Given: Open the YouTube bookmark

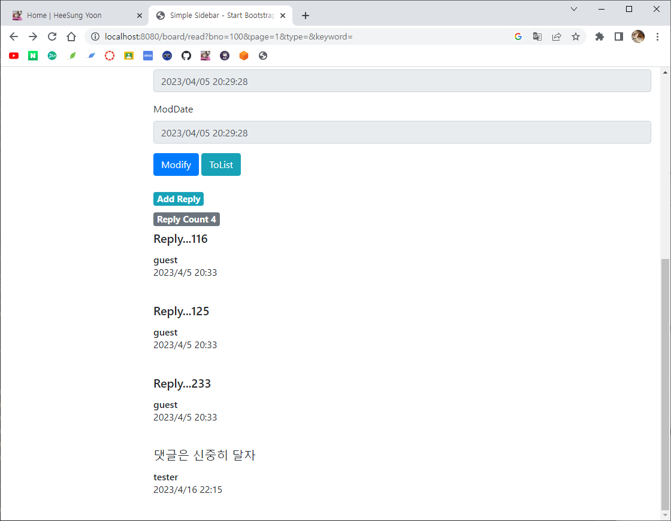Looking at the screenshot, I should tap(14, 56).
